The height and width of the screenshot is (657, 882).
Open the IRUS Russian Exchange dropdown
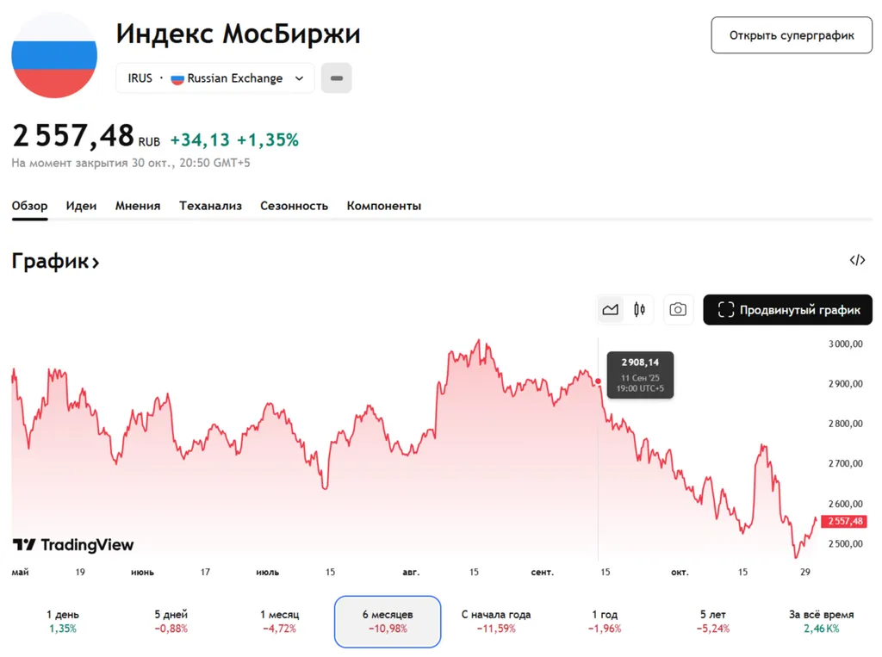pyautogui.click(x=215, y=78)
